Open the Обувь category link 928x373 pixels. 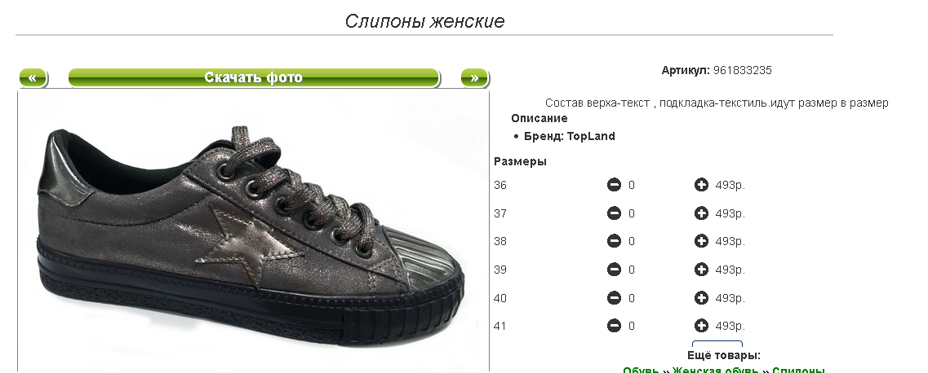click(641, 370)
